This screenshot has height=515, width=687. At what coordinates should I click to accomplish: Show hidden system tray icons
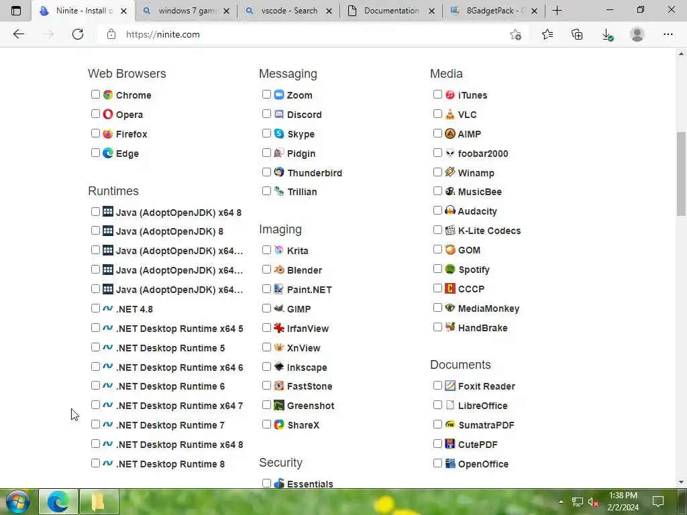pos(561,502)
